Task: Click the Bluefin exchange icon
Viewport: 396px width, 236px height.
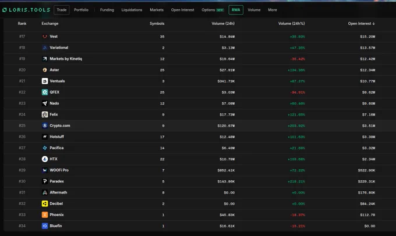Action: click(45, 226)
